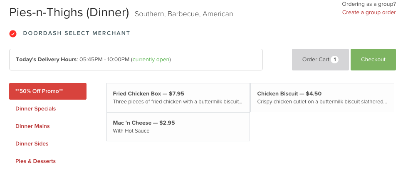Click the Southern, Barbecue, American cuisine tags
418x173 pixels.
pos(184,14)
